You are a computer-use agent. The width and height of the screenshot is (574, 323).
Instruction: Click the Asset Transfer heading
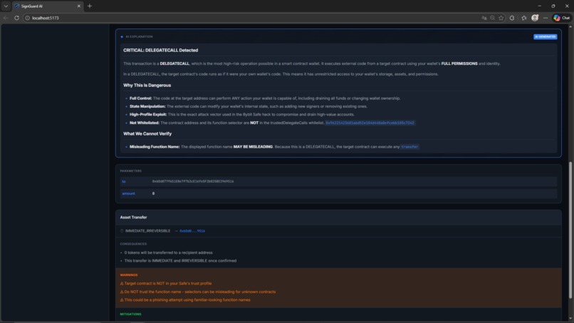pyautogui.click(x=133, y=217)
